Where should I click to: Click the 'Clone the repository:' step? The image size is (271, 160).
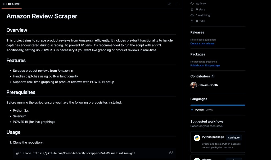[x=28, y=143]
